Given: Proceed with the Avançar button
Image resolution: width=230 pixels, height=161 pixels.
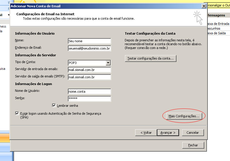Looking at the screenshot, I should [168, 133].
